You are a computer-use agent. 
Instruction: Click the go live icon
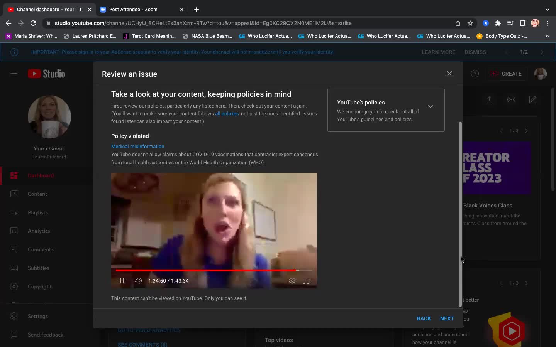(x=511, y=99)
